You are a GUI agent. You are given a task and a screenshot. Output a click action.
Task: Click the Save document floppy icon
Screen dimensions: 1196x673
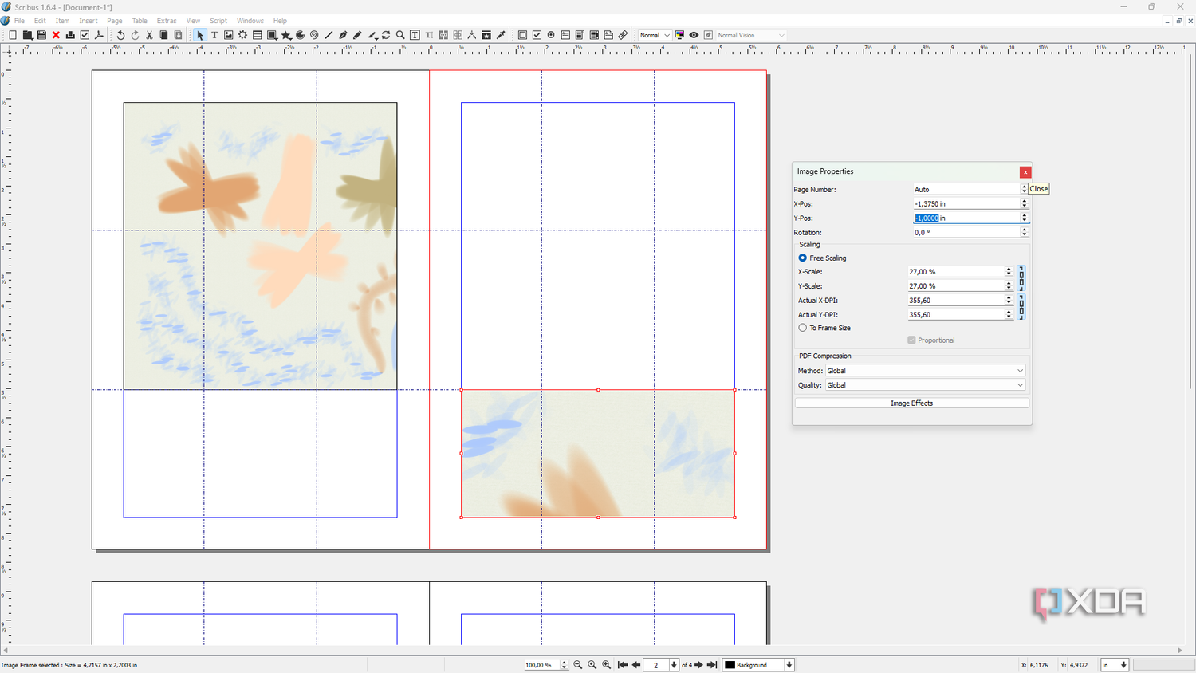(x=41, y=35)
